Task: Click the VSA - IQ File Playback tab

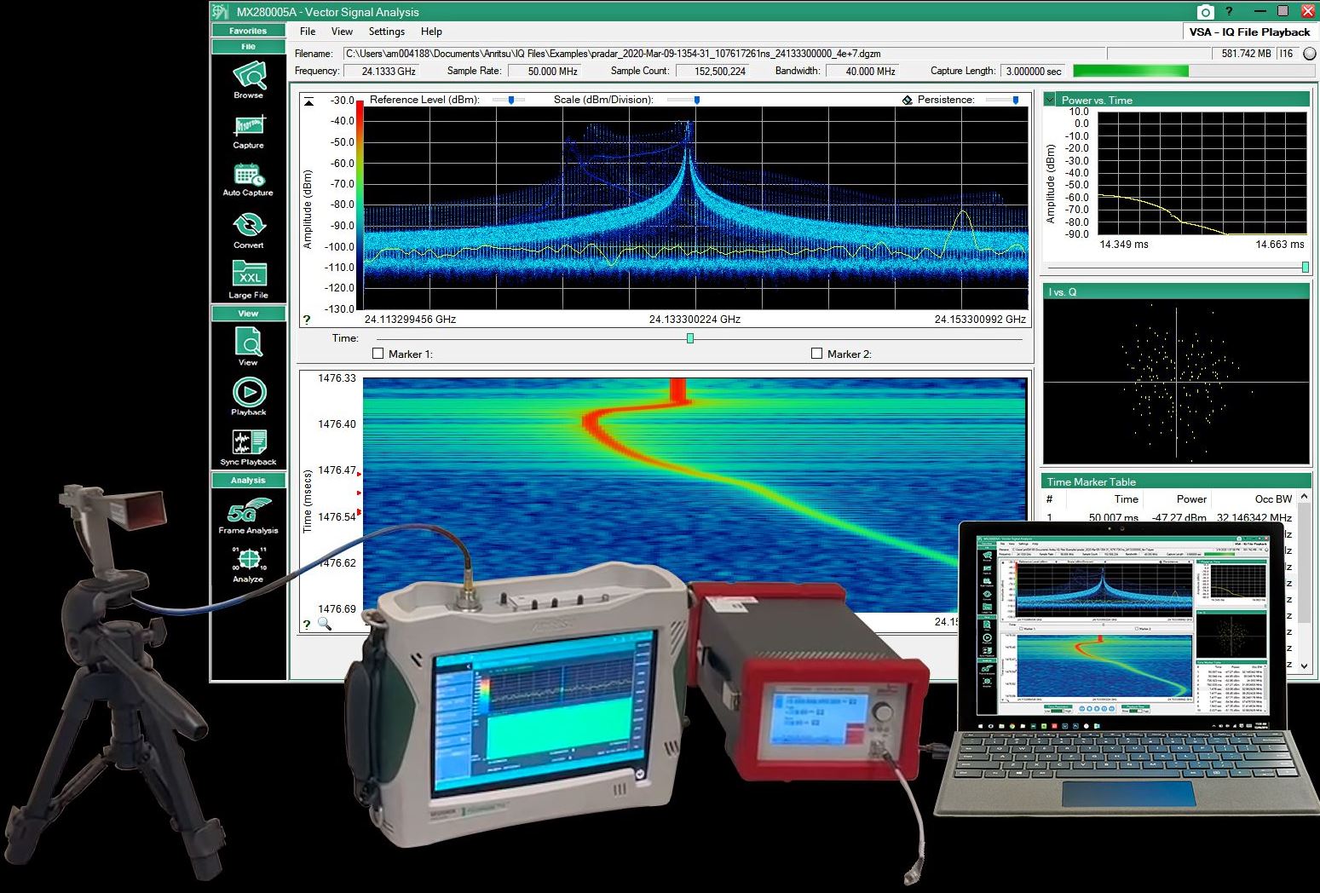Action: pos(1249,32)
